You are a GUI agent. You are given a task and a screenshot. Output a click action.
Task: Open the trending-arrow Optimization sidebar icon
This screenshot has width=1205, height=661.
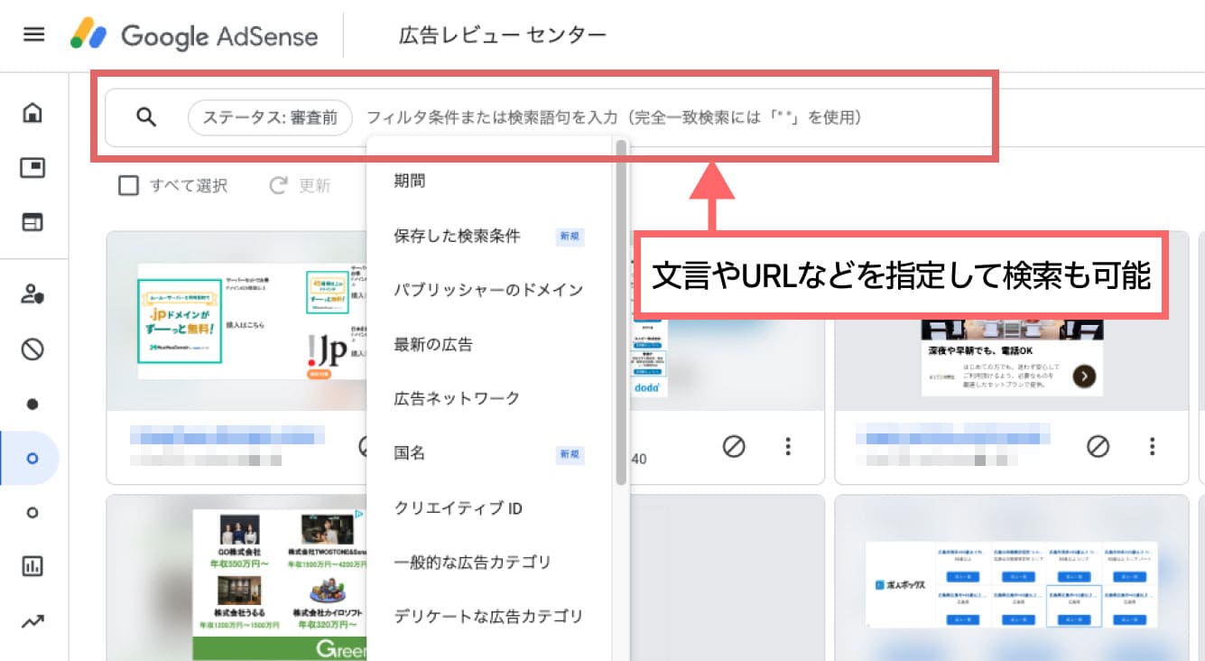click(33, 621)
